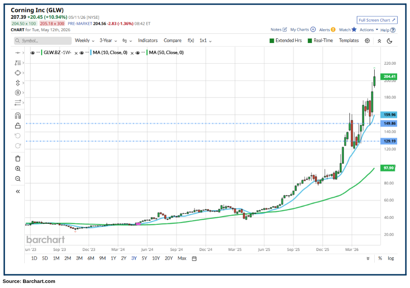Toggle visibility of MA (50, Close, 0)
Image resolution: width=410 pixels, height=288 pixels.
[x=138, y=53]
